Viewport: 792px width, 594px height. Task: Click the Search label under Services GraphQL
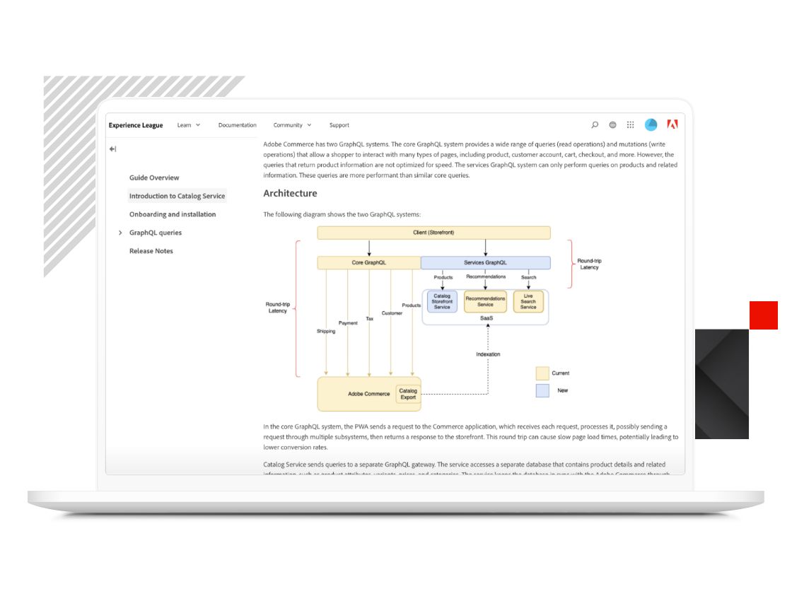click(529, 277)
